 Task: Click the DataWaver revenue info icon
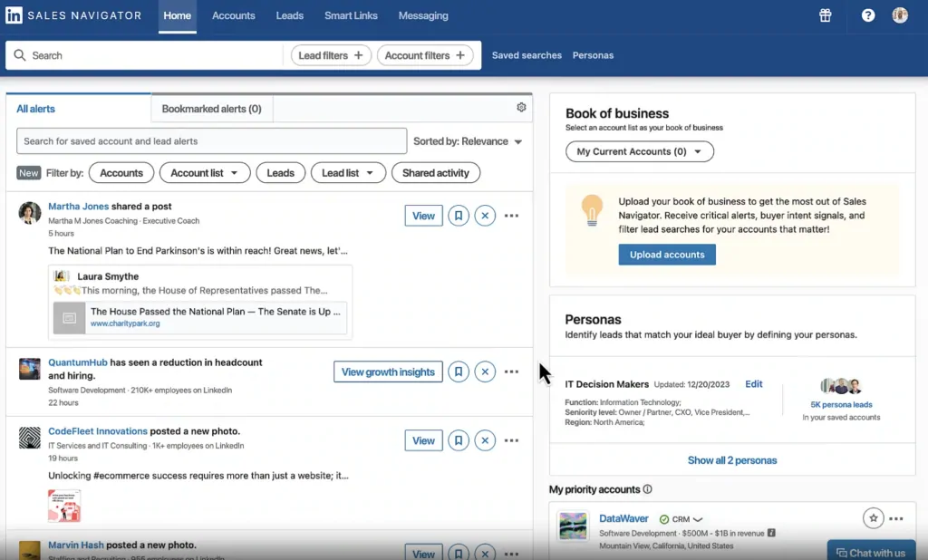(x=771, y=533)
